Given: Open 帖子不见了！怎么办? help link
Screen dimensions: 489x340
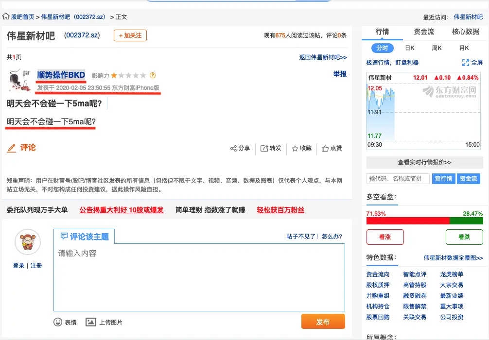Looking at the screenshot, I should (x=314, y=237).
